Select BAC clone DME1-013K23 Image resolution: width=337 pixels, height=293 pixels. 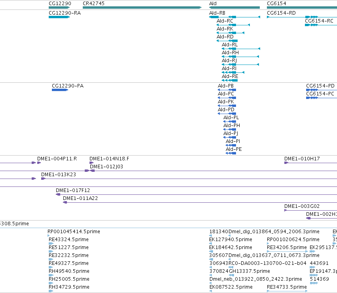coord(59,175)
